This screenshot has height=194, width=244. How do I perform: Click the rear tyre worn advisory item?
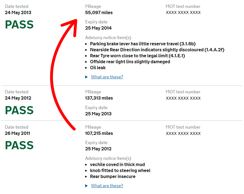click(137, 56)
